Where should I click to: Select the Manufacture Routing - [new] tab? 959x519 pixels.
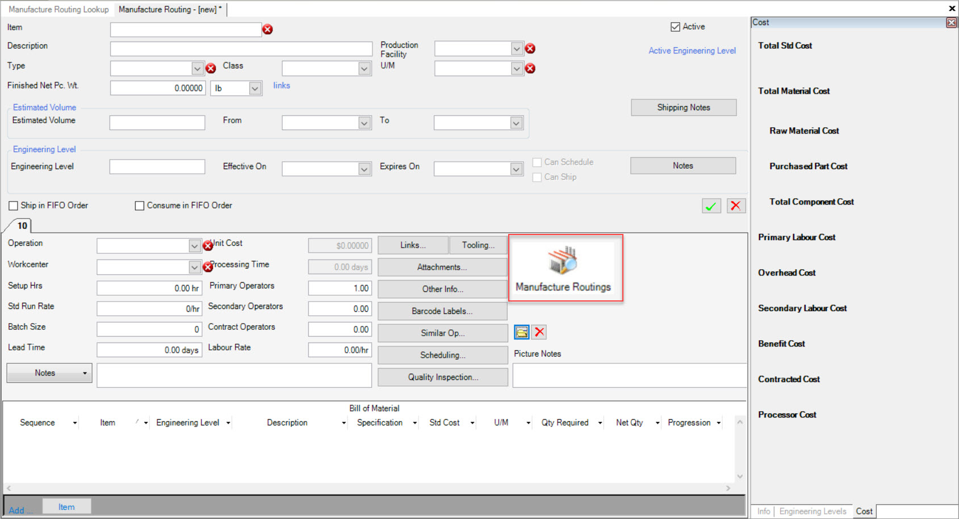[170, 10]
